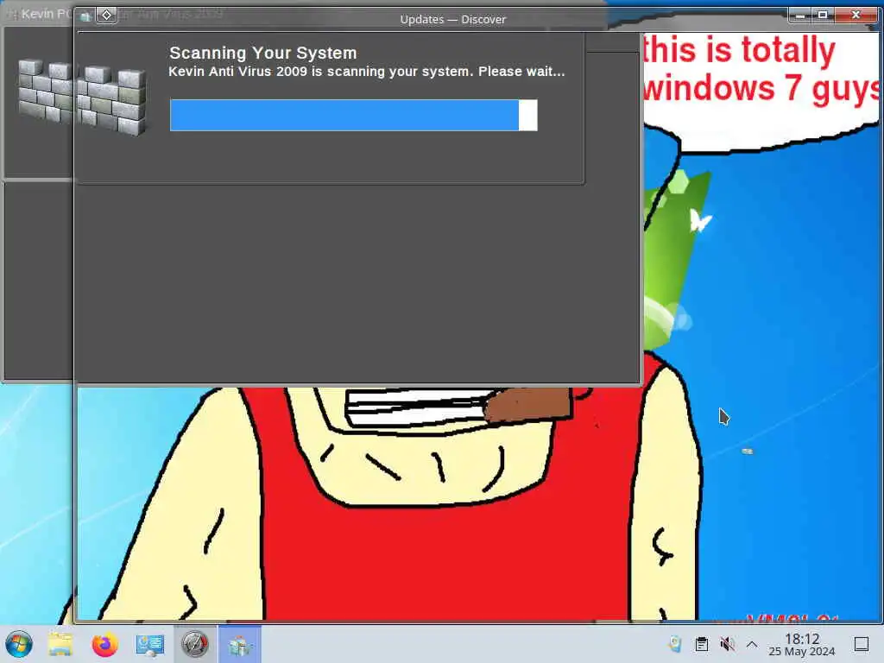Click the Scanning Your System heading
Image resolution: width=884 pixels, height=663 pixels.
262,53
